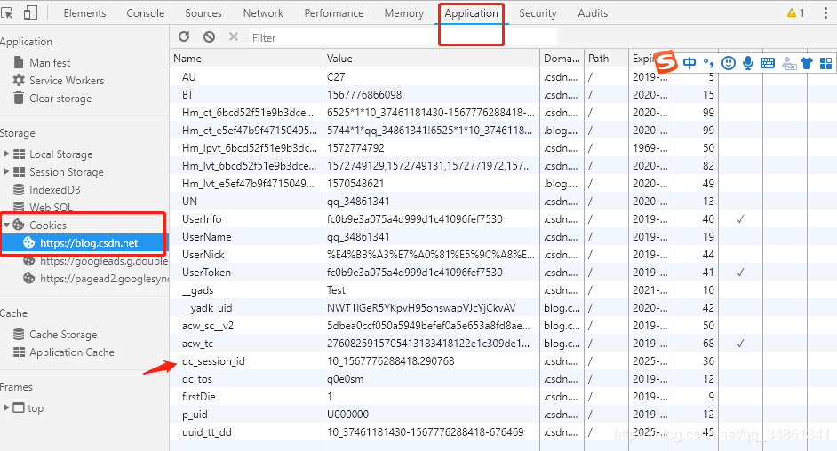Select the p_uid cookie row
The width and height of the screenshot is (837, 451).
(x=504, y=415)
